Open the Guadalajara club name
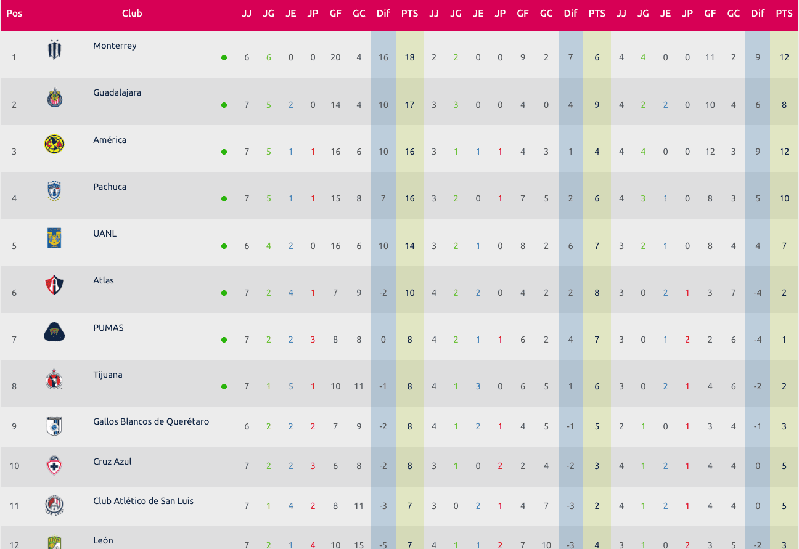799x549 pixels. pyautogui.click(x=117, y=92)
